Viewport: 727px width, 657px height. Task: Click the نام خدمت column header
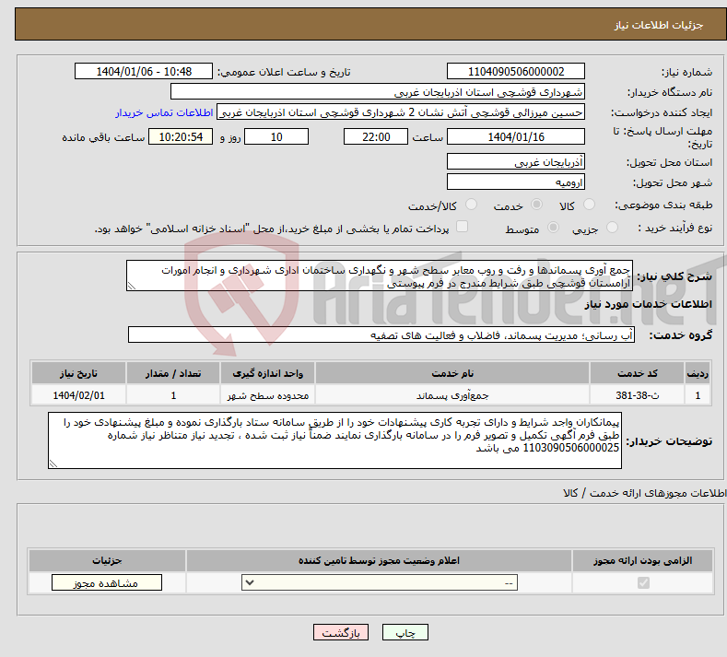pyautogui.click(x=452, y=373)
